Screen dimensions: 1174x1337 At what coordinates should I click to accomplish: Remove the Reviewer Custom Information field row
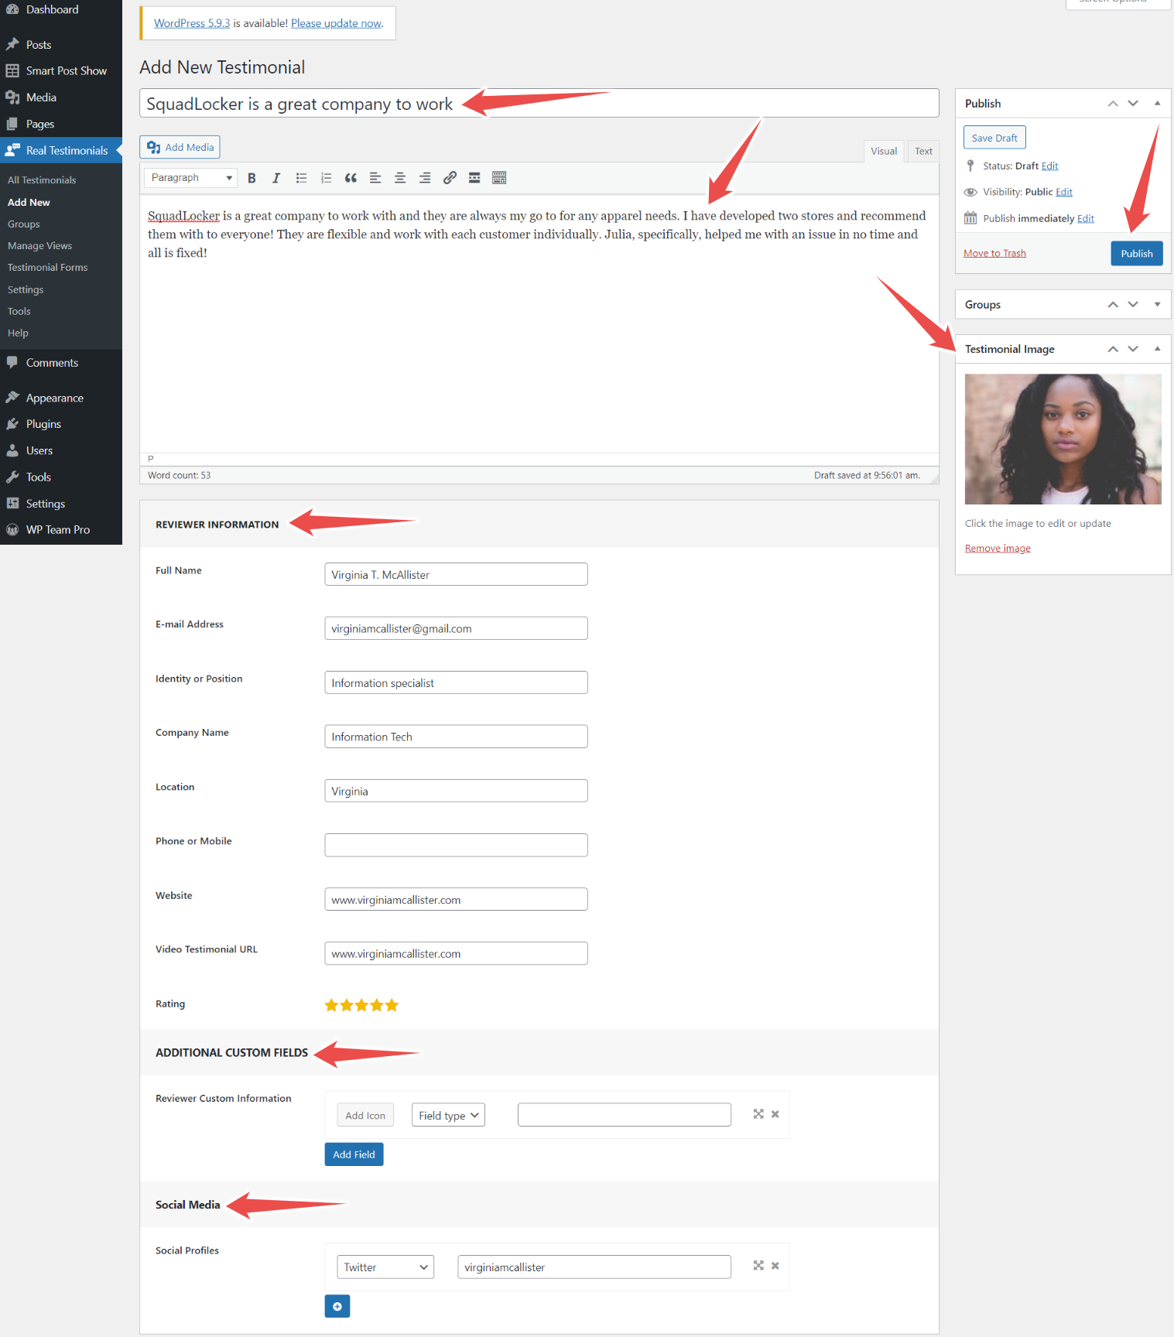[775, 1114]
